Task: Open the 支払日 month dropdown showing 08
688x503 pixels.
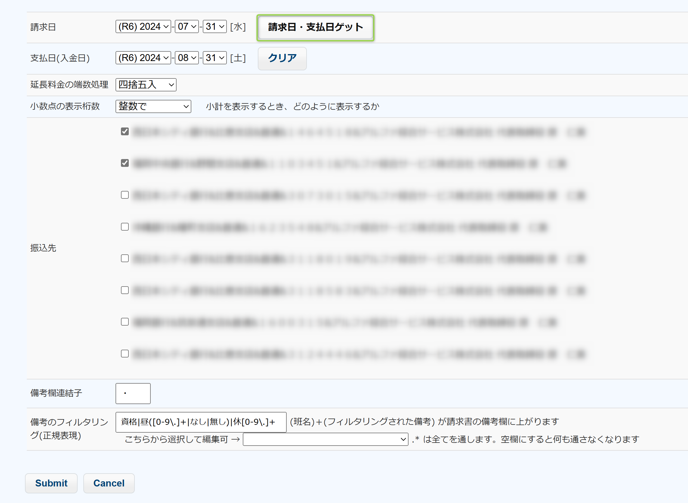Action: [x=187, y=58]
